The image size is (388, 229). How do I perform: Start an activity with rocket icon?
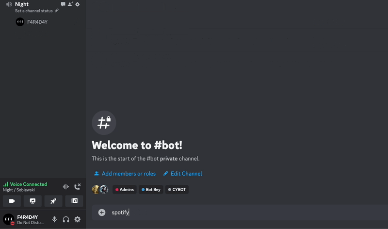tap(53, 201)
